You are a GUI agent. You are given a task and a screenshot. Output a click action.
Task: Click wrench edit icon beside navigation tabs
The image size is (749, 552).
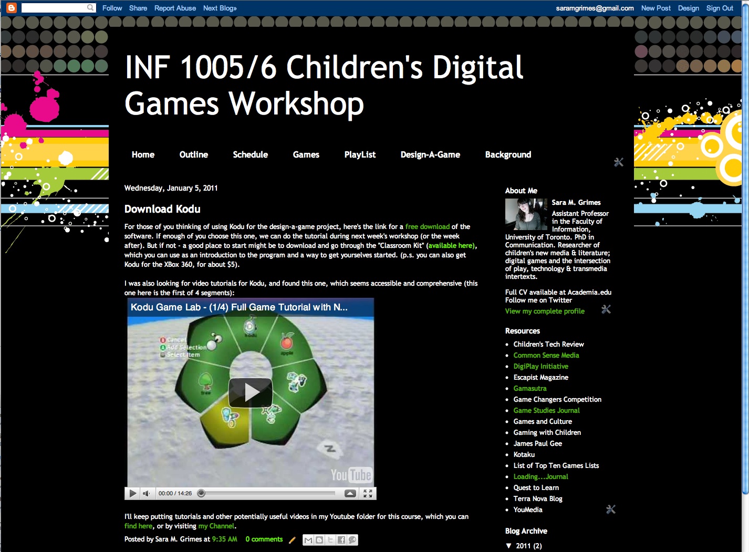pyautogui.click(x=619, y=162)
